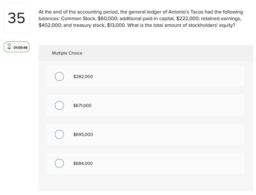
Task: Click the hourglass icon in the timer
Action: coord(9,47)
